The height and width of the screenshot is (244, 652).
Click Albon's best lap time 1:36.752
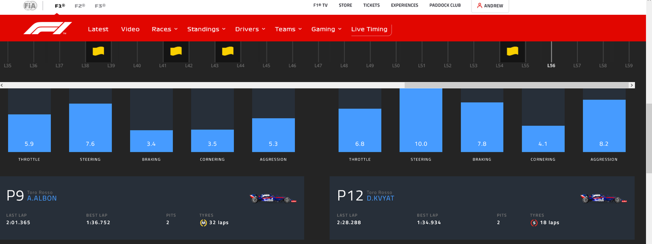[98, 223]
